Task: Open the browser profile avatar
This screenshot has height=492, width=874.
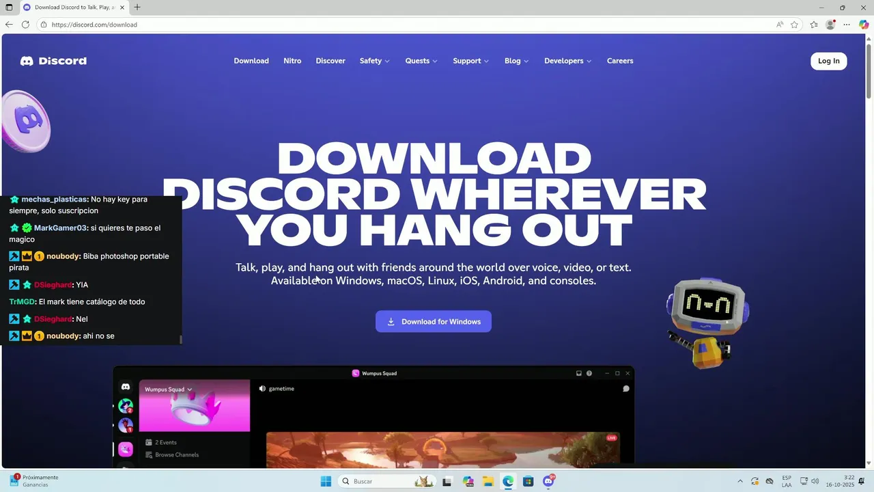Action: (830, 25)
